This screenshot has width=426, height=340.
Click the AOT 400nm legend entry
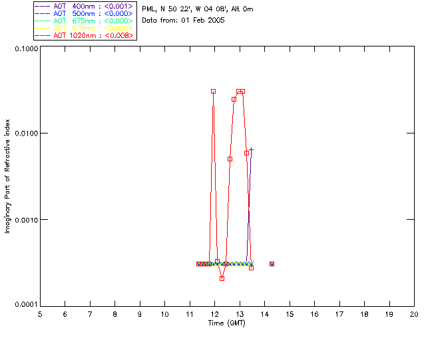tap(85, 6)
